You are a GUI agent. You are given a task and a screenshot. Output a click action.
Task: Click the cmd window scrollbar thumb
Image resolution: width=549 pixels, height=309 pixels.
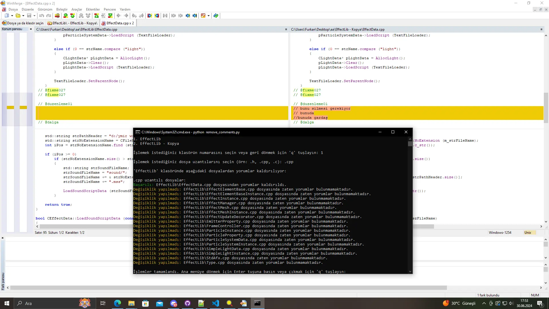(410, 144)
